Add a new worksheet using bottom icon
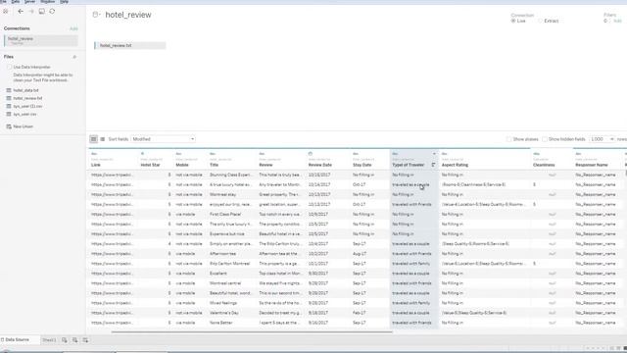 (65, 340)
